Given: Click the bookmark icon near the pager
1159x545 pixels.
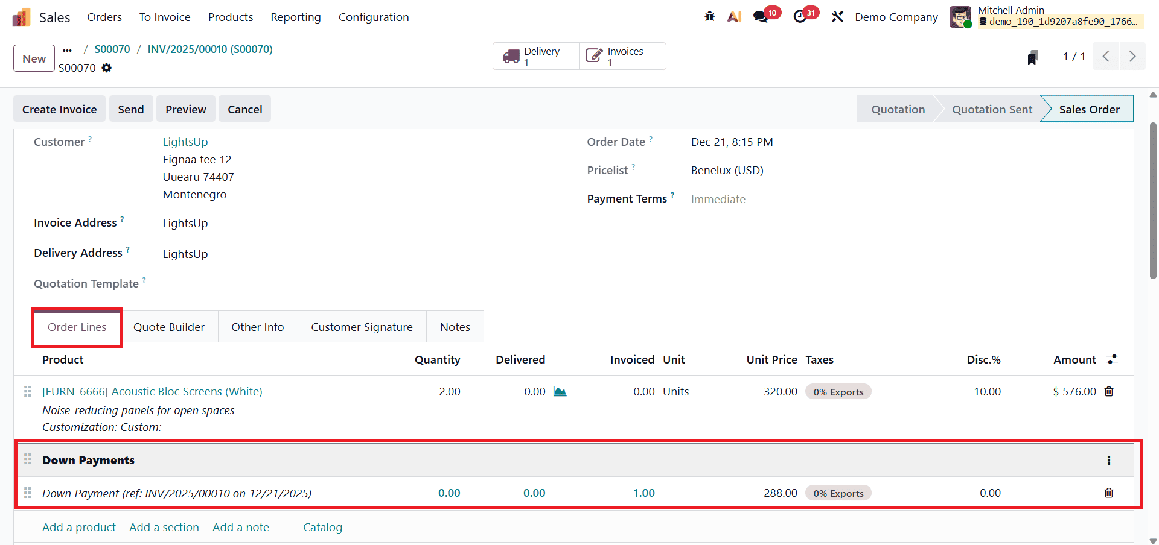Looking at the screenshot, I should [1032, 57].
